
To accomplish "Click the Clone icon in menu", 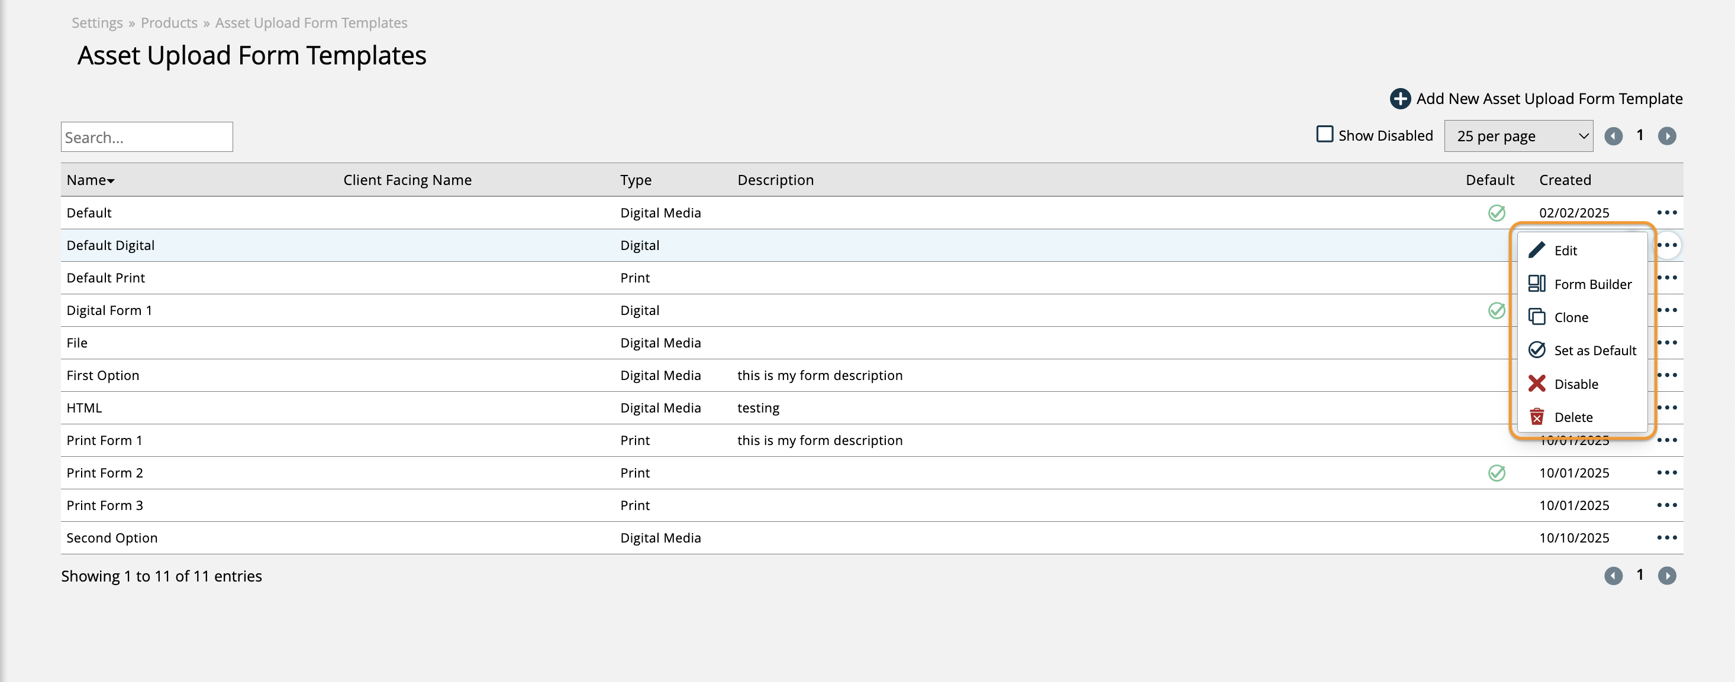I will [1536, 317].
